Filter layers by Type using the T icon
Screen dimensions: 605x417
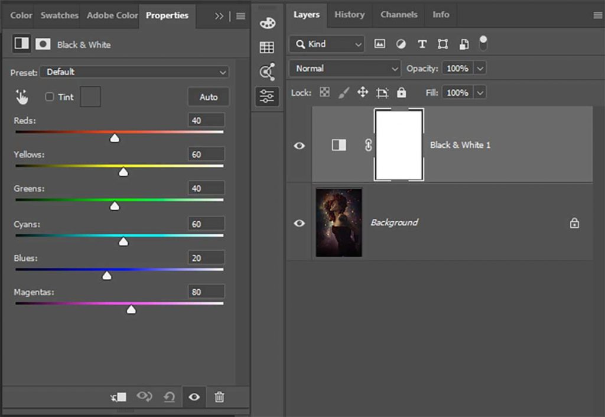(x=421, y=43)
